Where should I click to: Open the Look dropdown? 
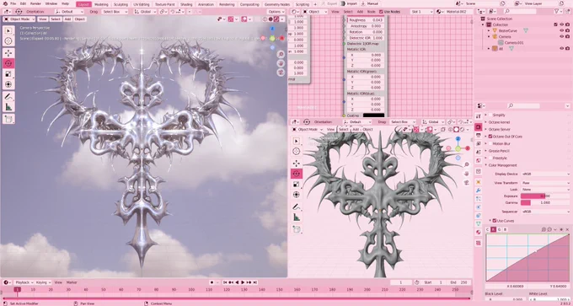tap(545, 190)
